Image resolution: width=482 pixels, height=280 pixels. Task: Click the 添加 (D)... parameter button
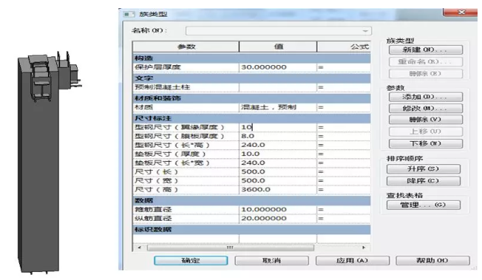[x=425, y=97]
